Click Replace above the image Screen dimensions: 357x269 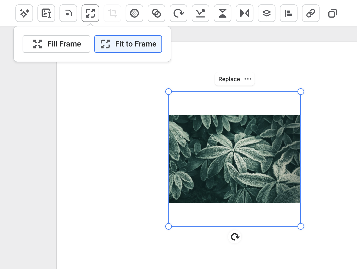(229, 79)
